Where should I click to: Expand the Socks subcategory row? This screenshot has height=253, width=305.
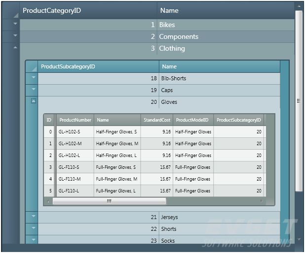coord(34,240)
